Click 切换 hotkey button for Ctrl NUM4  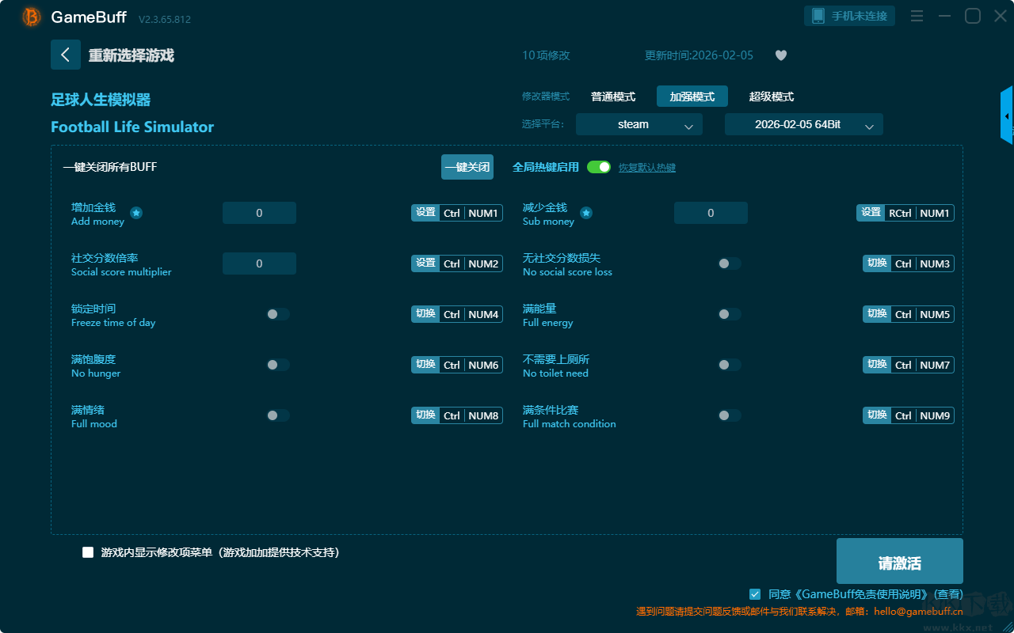(x=425, y=314)
